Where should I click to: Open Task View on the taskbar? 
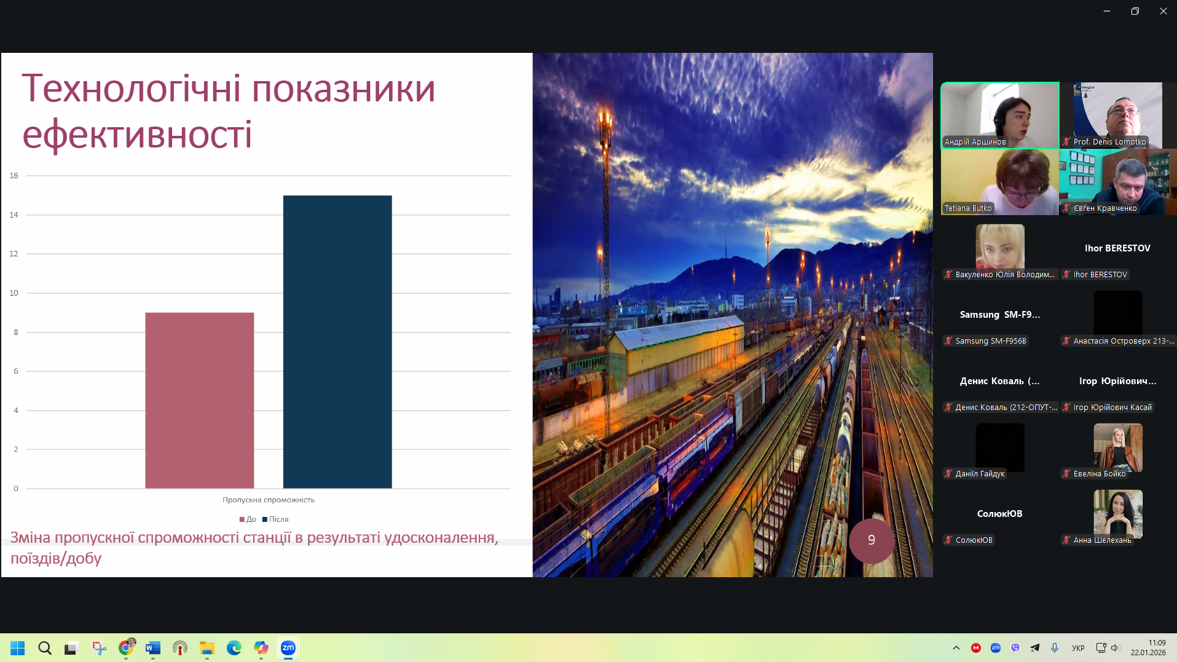(72, 648)
